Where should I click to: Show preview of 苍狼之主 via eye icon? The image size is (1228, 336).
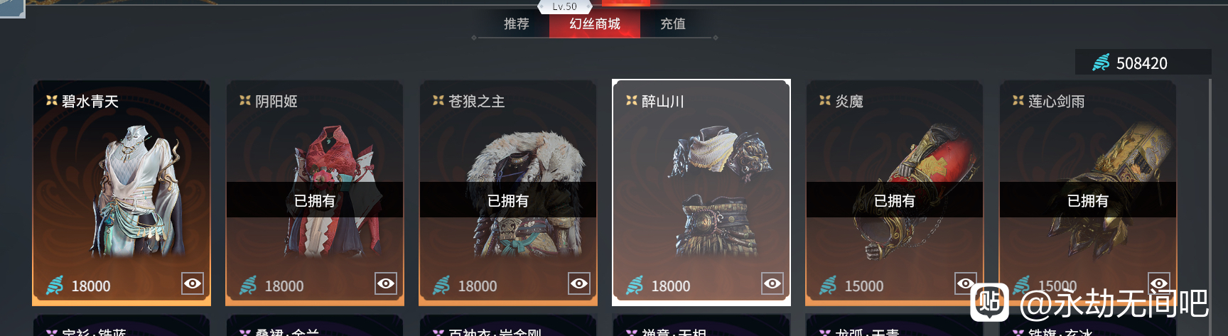pyautogui.click(x=579, y=283)
